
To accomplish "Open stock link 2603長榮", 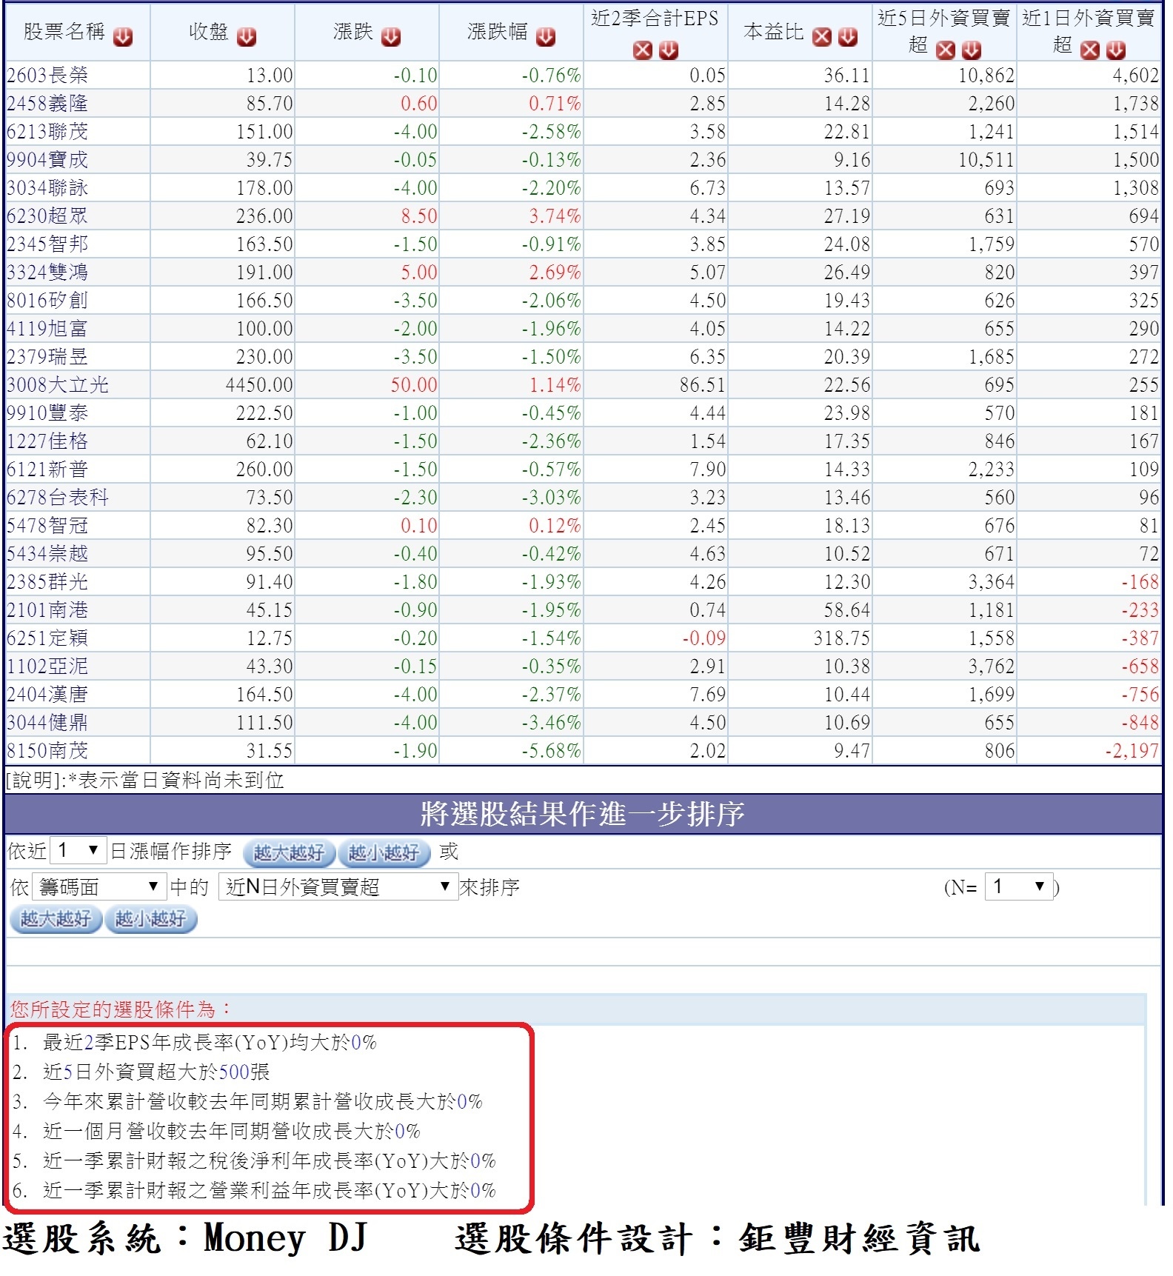I will click(47, 75).
